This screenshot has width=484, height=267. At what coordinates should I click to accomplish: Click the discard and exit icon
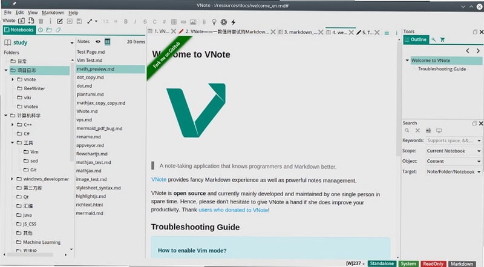pos(70,21)
